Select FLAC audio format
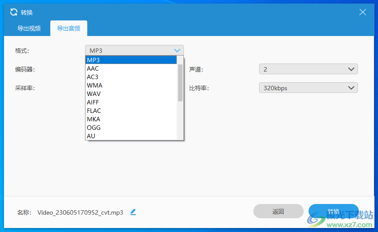This screenshot has width=378, height=232. (x=131, y=111)
